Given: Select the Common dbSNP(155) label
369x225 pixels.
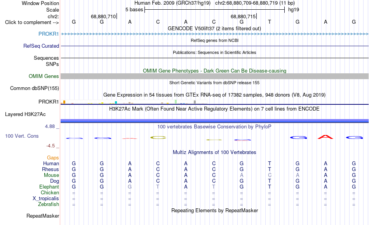Looking at the screenshot, I should coord(34,88).
